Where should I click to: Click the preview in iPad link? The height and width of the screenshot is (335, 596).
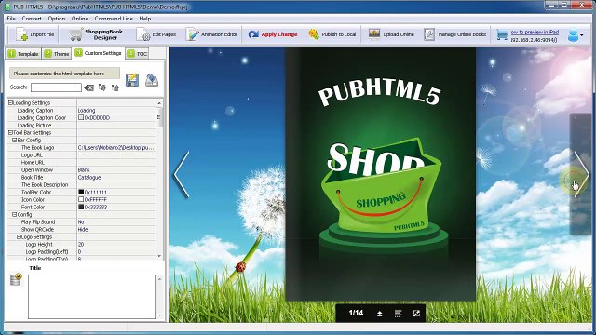pyautogui.click(x=535, y=33)
